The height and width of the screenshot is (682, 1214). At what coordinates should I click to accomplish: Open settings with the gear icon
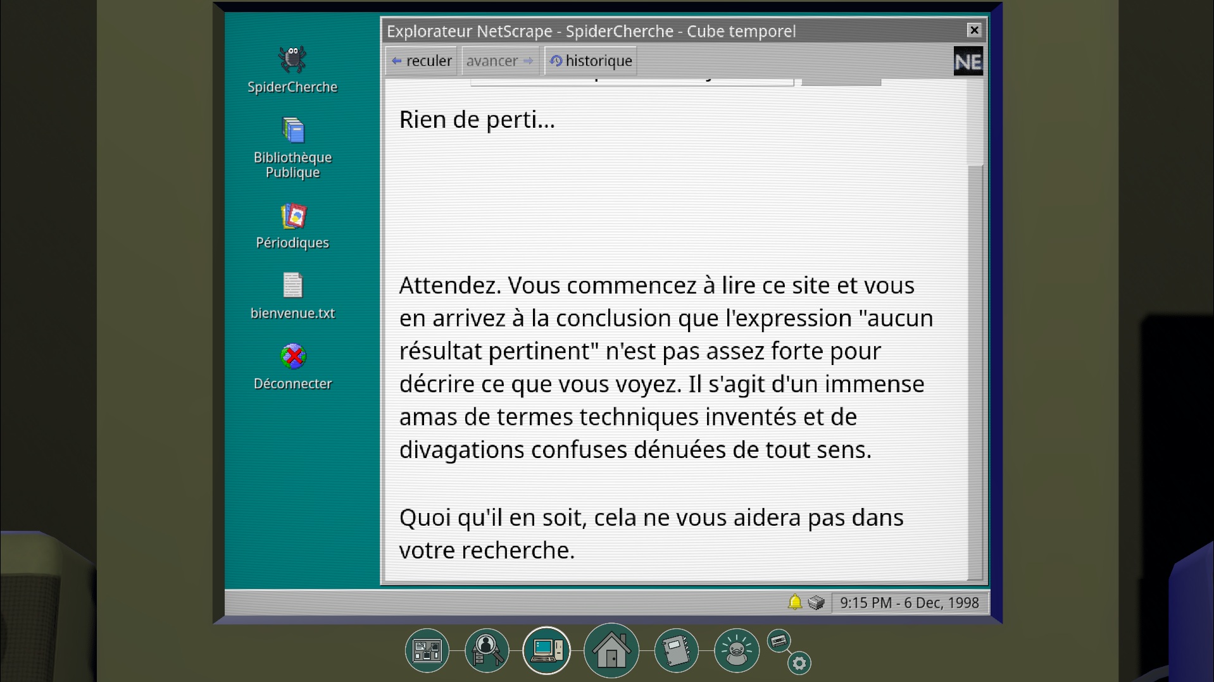click(799, 663)
